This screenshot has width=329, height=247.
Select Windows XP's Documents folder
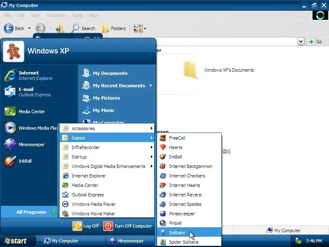[x=219, y=70]
